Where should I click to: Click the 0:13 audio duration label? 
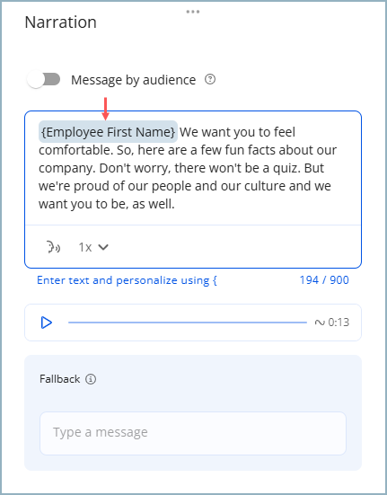[x=339, y=323]
